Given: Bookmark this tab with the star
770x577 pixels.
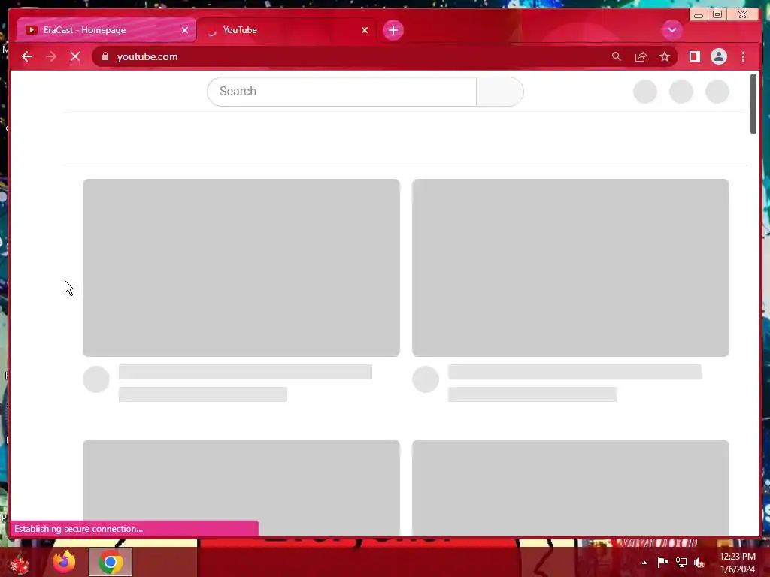Looking at the screenshot, I should pyautogui.click(x=665, y=57).
